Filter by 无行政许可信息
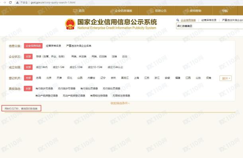The image size is (243, 158). (67, 89)
